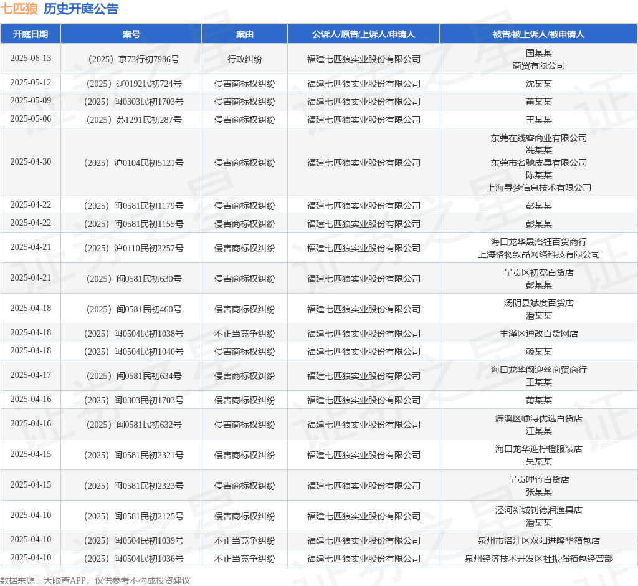
Task: Select case number 闽0581民初2125号
Action: tap(133, 516)
